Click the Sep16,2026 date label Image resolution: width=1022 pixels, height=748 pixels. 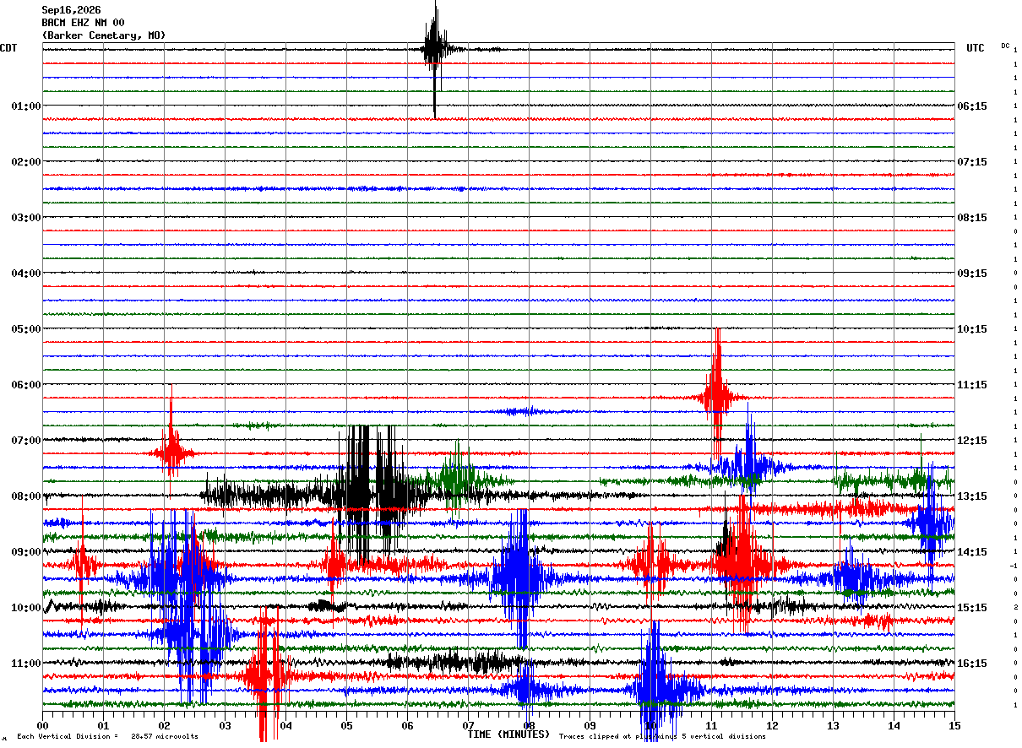click(x=71, y=10)
